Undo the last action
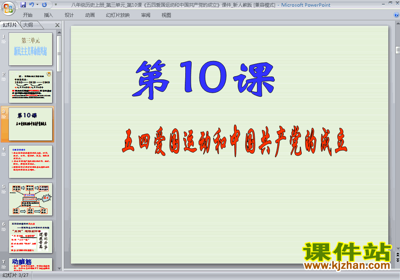Viewport: 400px width, 280px height. click(31, 5)
